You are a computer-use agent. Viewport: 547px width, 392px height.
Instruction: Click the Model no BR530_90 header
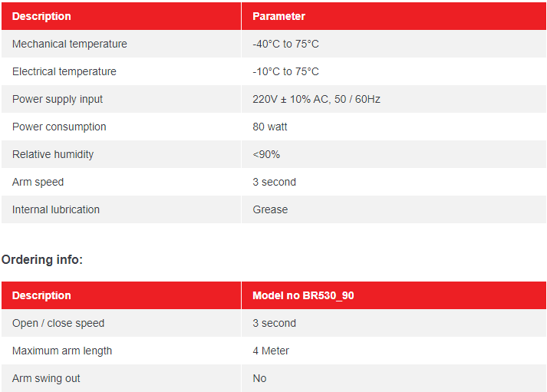pos(303,295)
